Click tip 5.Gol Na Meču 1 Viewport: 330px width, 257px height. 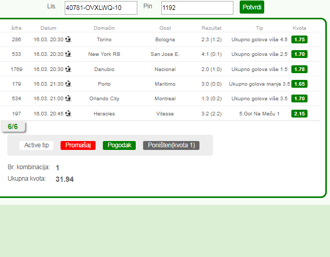pyautogui.click(x=260, y=114)
